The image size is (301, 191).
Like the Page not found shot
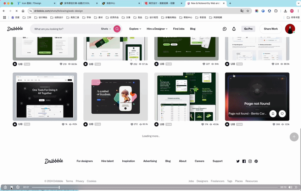(282, 114)
